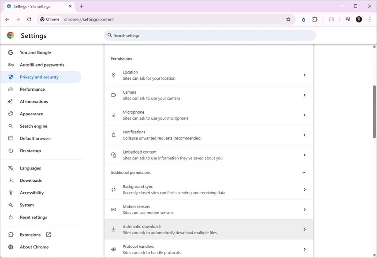Open a new browser tab
Image resolution: width=377 pixels, height=258 pixels.
(81, 6)
